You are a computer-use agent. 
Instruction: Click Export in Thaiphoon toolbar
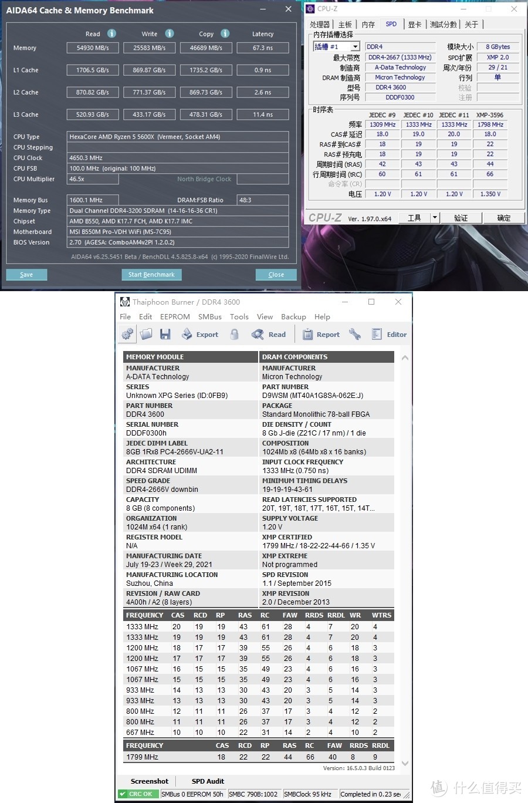200,335
